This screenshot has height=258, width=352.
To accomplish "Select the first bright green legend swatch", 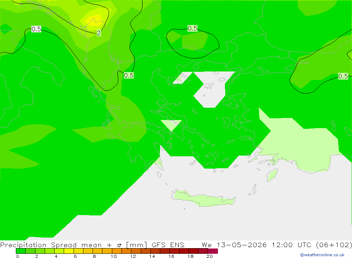I will [x=21, y=251].
